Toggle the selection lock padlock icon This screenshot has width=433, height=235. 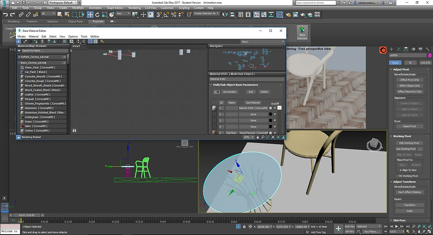244,227
